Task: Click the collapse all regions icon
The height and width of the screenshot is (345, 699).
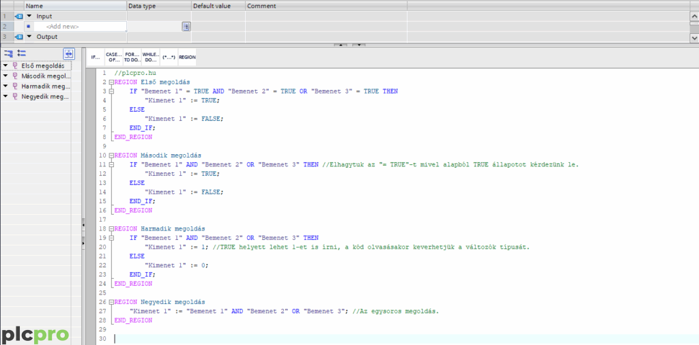Action: pos(21,53)
